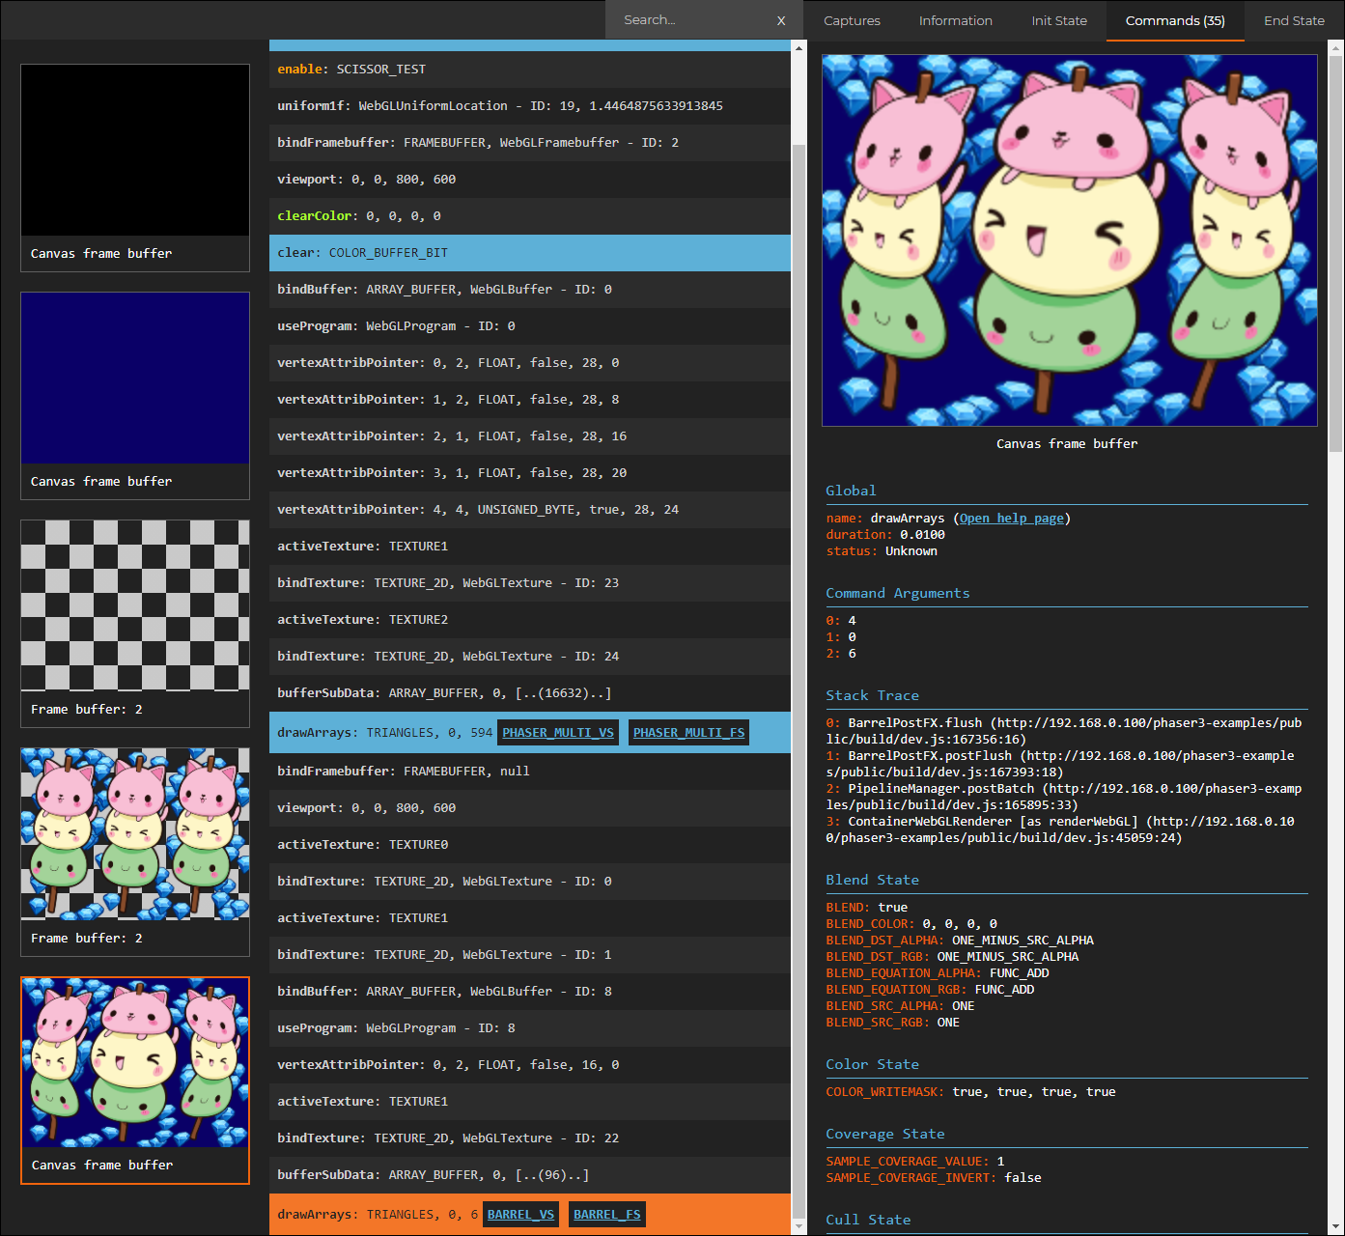Switch to the Information tab

(955, 19)
